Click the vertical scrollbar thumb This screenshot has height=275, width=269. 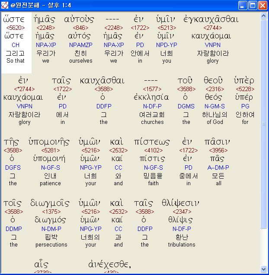[263, 124]
